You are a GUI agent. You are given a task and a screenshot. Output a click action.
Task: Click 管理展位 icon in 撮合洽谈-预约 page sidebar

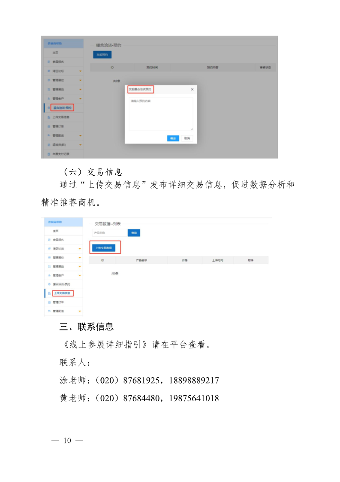click(48, 80)
